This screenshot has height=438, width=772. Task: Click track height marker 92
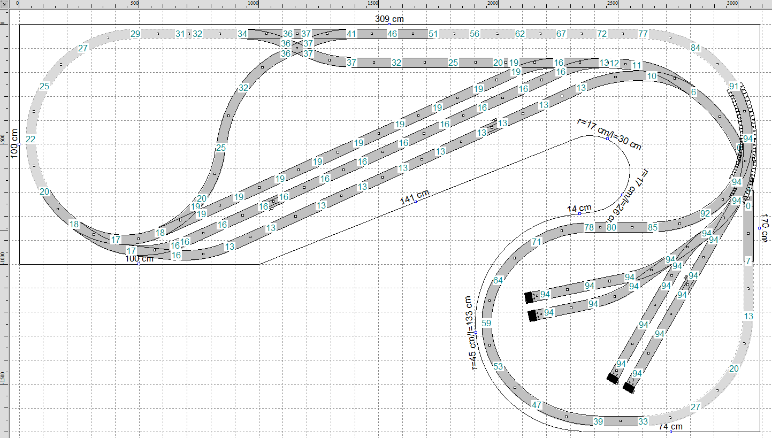[706, 214]
